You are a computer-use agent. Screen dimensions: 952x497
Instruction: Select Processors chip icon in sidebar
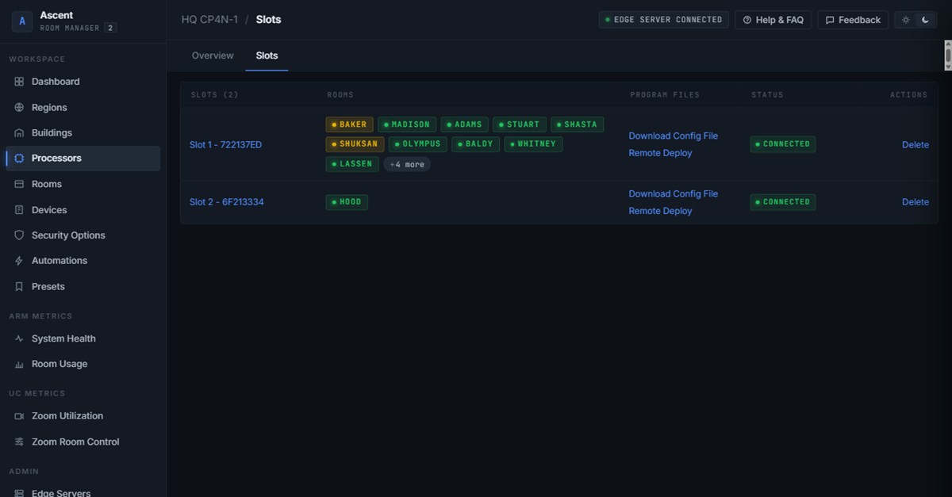[x=19, y=158]
